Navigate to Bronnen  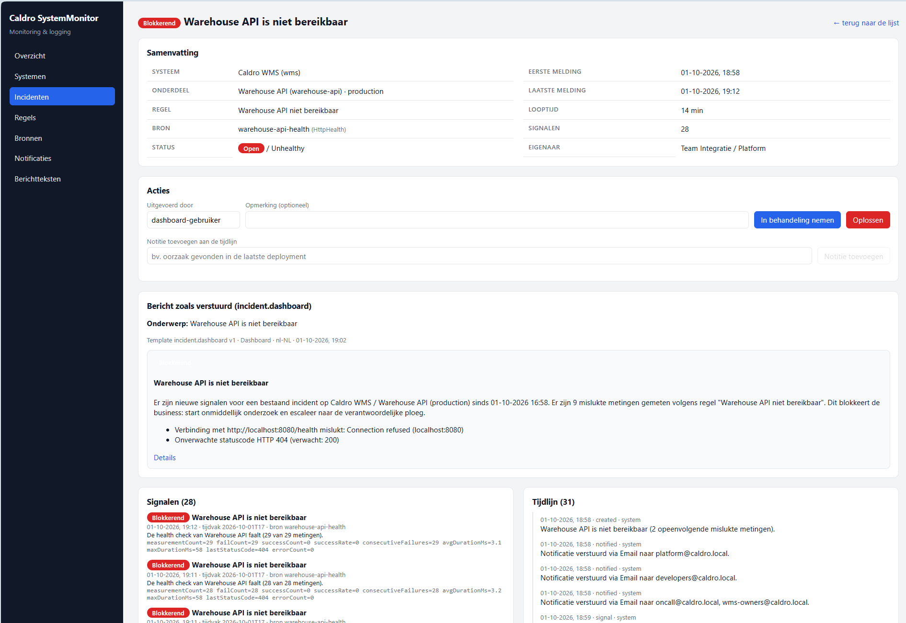click(62, 138)
